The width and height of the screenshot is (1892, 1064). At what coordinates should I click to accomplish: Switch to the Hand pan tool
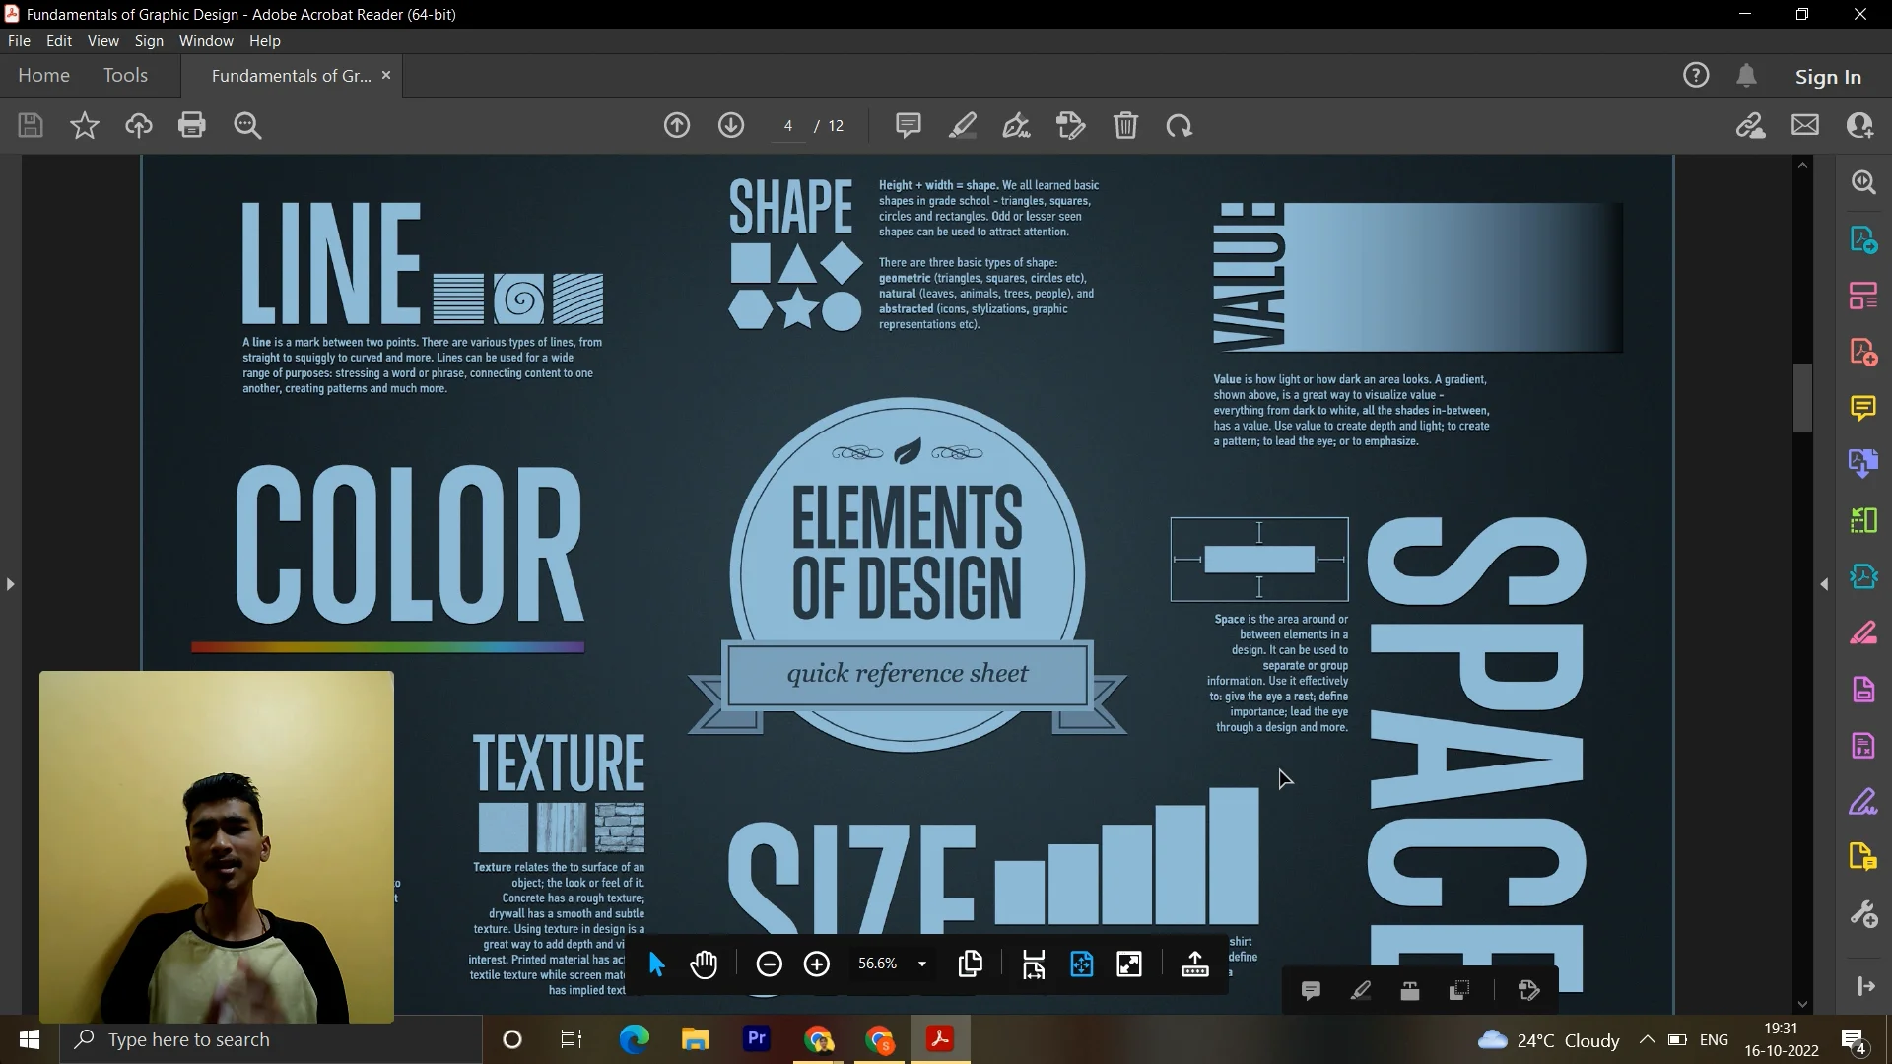click(704, 964)
